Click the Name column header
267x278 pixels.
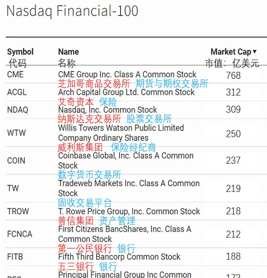pyautogui.click(x=68, y=52)
